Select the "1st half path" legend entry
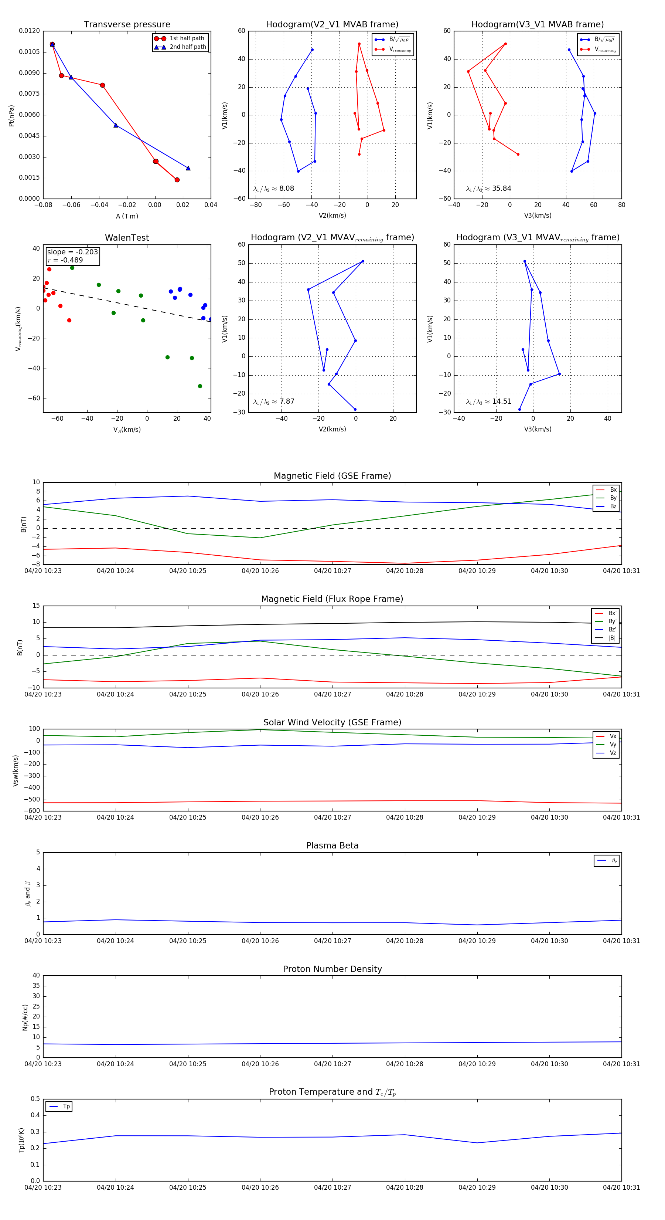 coord(180,38)
